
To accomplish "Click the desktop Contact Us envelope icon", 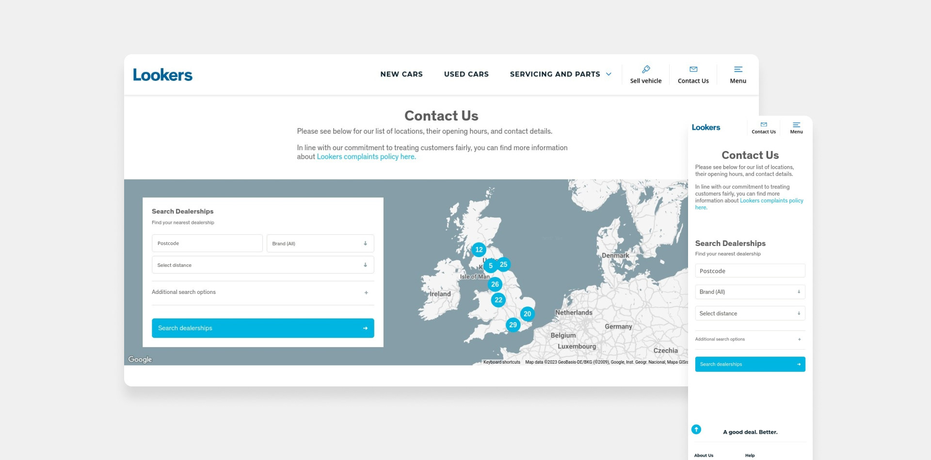I will click(x=693, y=69).
